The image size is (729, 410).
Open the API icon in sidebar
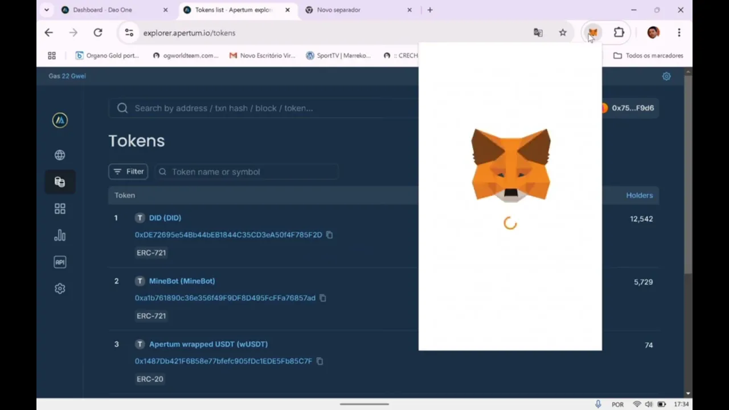(x=60, y=262)
